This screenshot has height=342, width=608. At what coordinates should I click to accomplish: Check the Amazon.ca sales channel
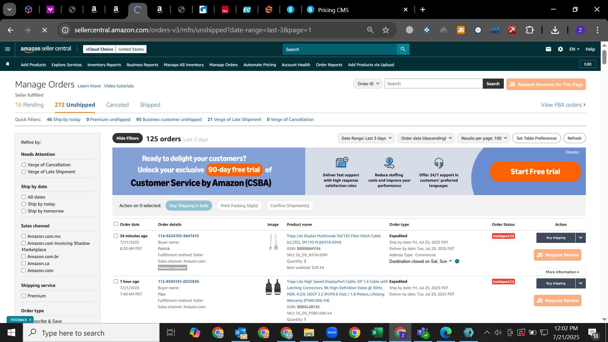[x=23, y=263]
